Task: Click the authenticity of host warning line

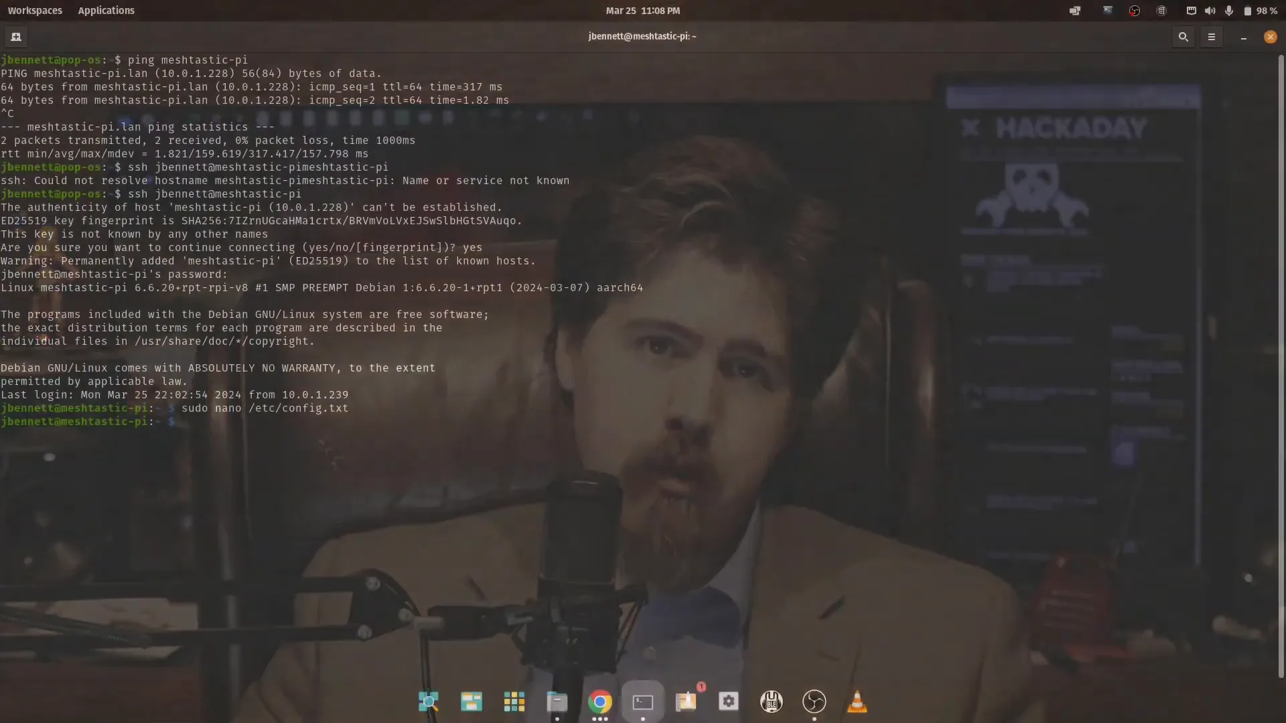Action: tap(251, 208)
